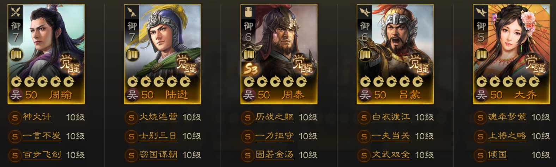
Task: Open the 大乔 hero card
Action: tap(512, 54)
